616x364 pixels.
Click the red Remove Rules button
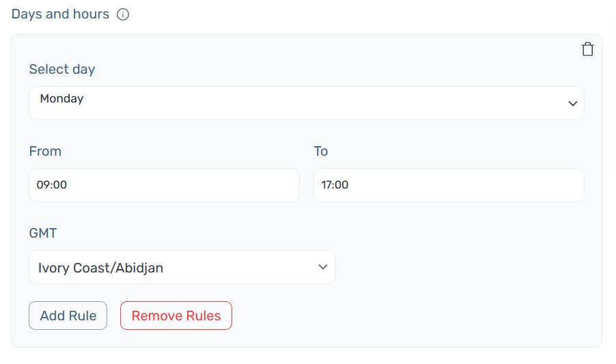pos(176,316)
